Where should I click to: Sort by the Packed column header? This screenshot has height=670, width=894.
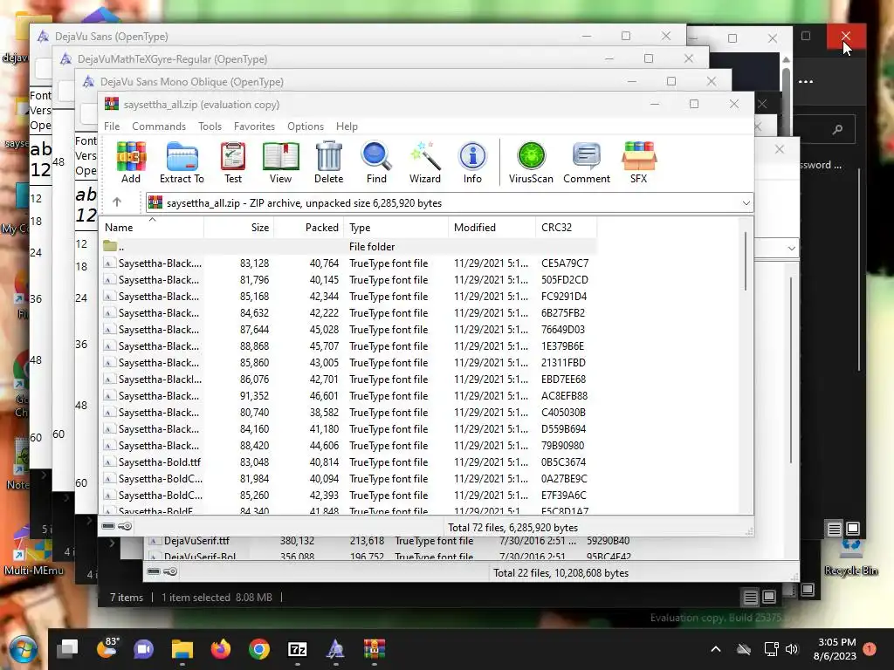pyautogui.click(x=308, y=228)
